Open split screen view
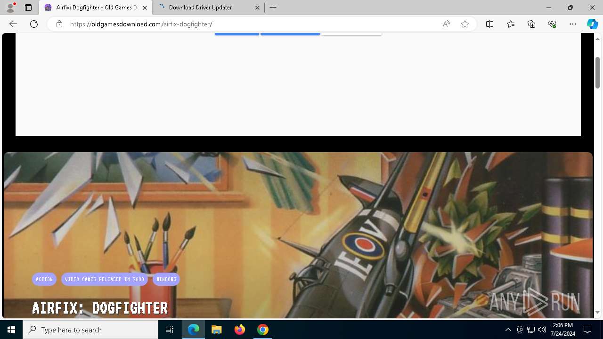This screenshot has height=339, width=603. 489,24
